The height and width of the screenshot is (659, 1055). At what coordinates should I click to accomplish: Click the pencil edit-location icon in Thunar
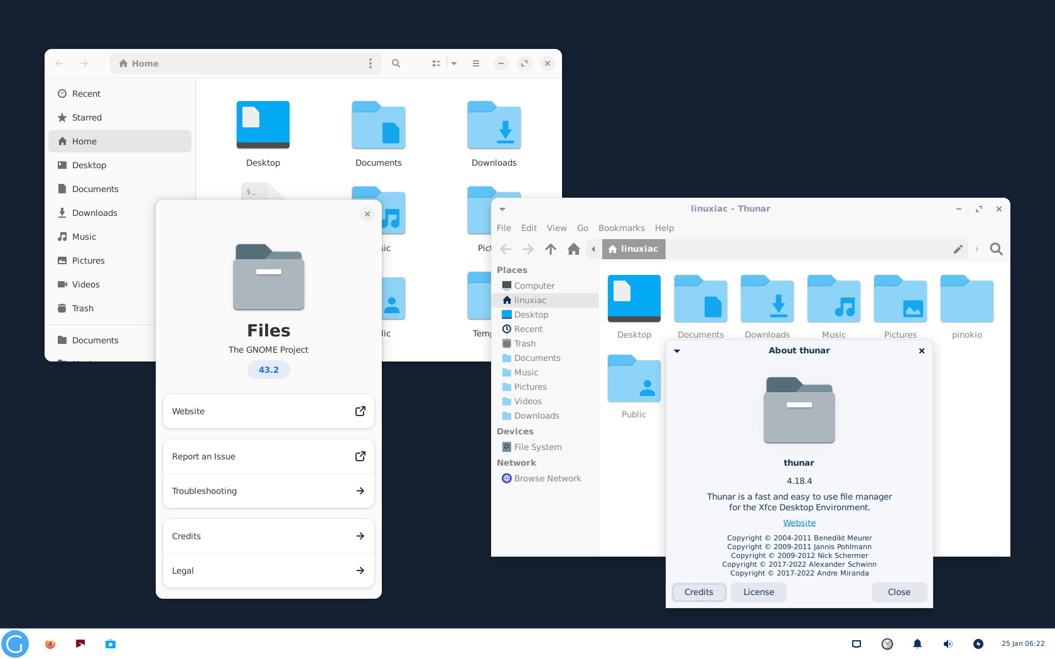[x=958, y=249]
